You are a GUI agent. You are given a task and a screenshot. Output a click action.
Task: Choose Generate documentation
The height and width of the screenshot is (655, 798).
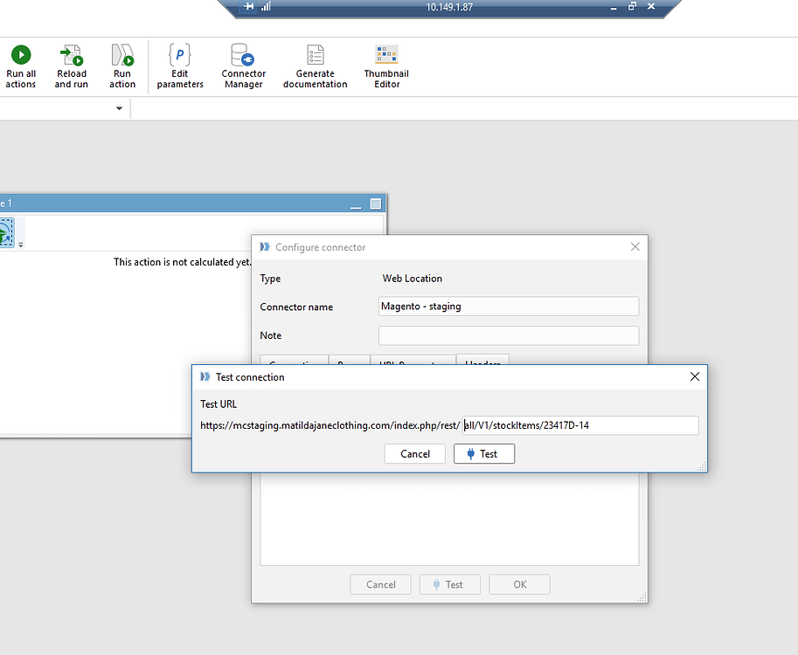coord(315,66)
